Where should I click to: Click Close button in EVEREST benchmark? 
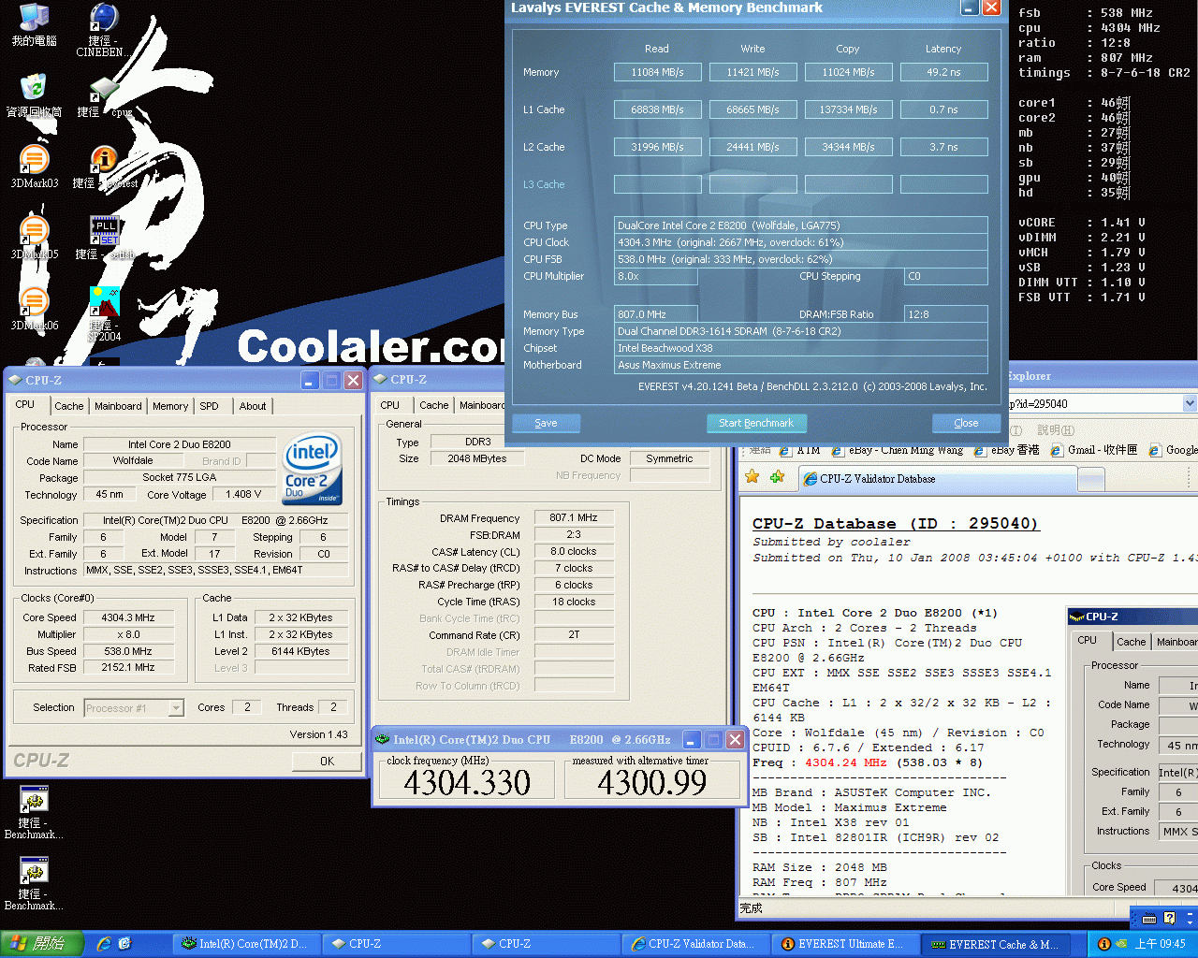966,423
